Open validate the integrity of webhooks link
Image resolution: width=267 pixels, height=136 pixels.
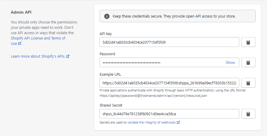(152, 122)
